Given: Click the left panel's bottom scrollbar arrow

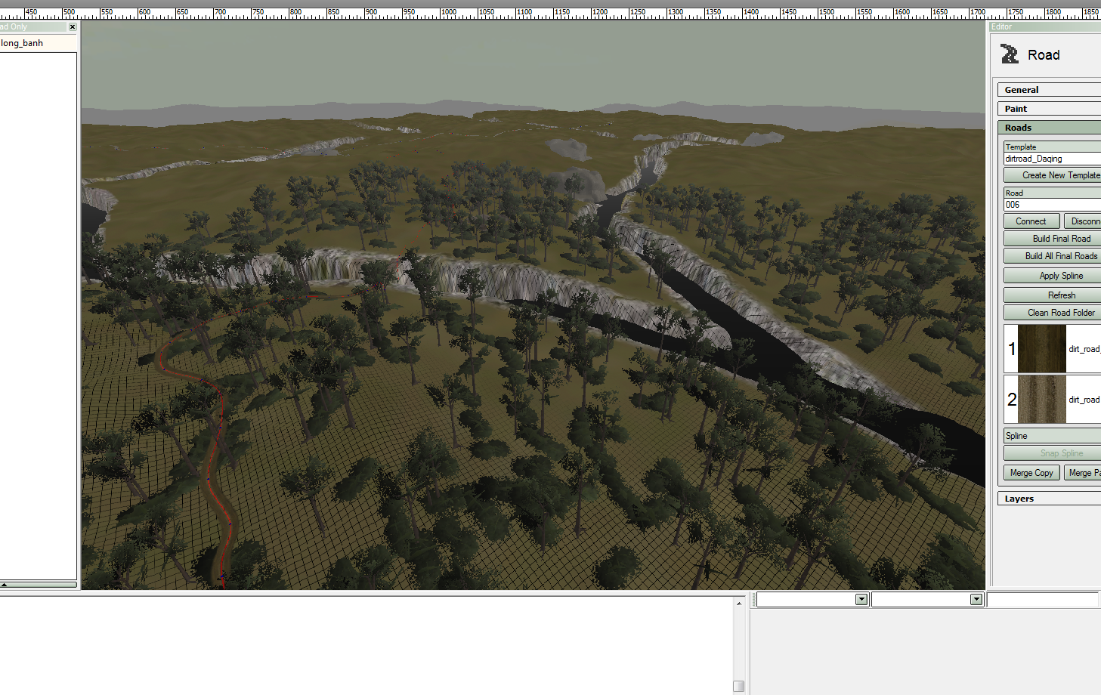Looking at the screenshot, I should click(5, 585).
